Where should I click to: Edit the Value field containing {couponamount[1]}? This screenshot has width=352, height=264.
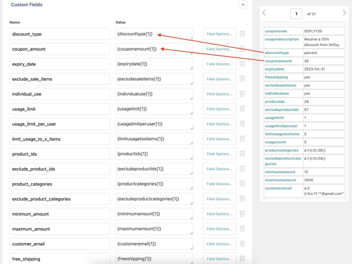[x=154, y=49]
